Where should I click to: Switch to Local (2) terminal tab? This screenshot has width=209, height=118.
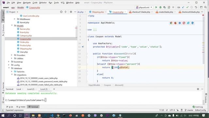[x=31, y=89]
